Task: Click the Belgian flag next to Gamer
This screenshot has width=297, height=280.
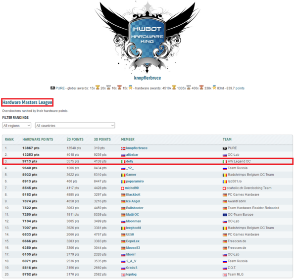Action: coord(123,175)
